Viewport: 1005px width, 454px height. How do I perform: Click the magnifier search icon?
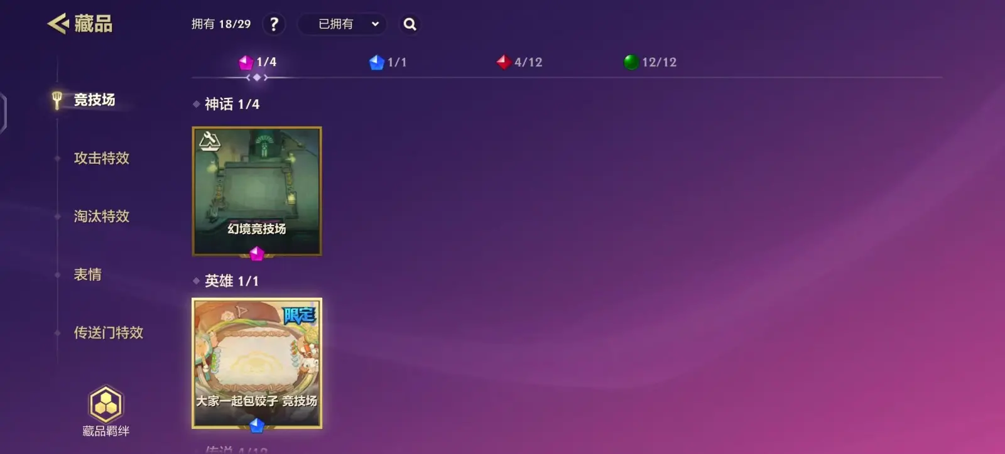[x=410, y=24]
